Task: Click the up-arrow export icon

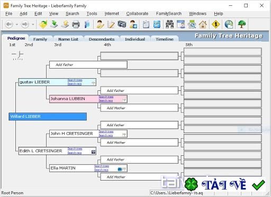Action: (65, 24)
